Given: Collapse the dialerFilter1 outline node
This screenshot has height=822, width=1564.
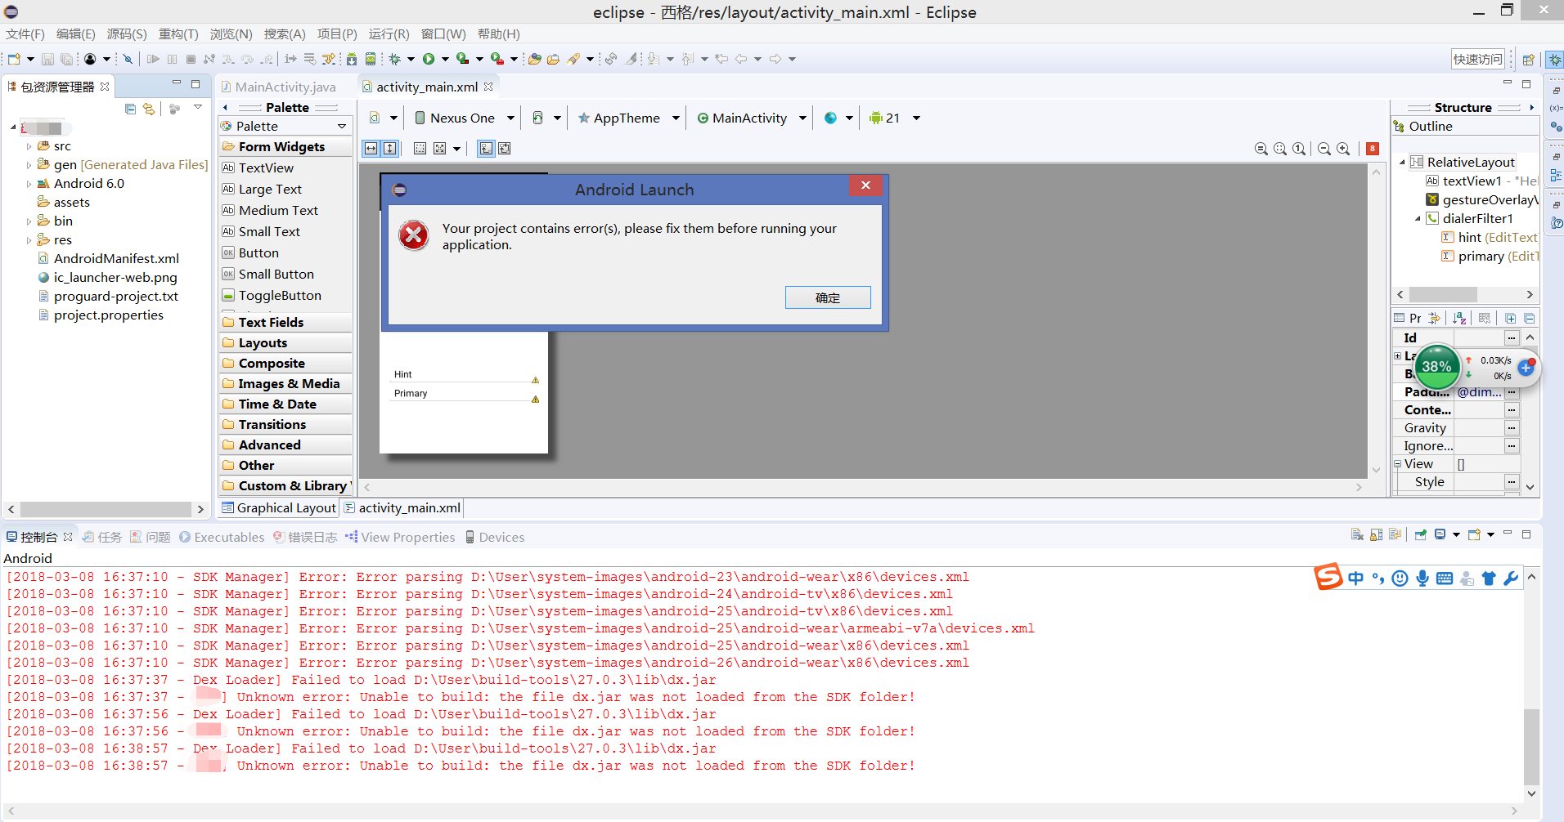Looking at the screenshot, I should (1418, 219).
